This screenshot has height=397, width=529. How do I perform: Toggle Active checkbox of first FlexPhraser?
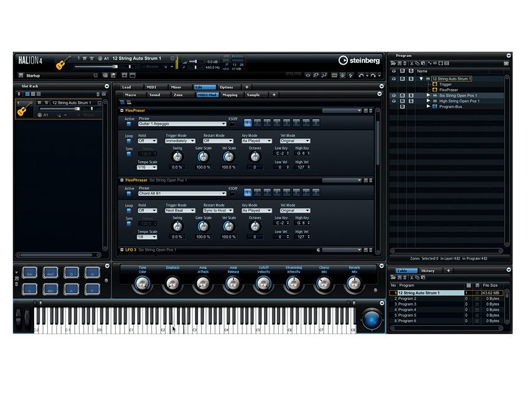tap(129, 124)
